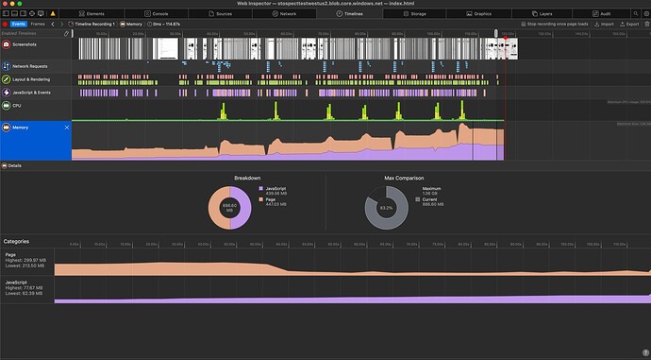Image resolution: width=651 pixels, height=360 pixels.
Task: Click the Export button
Action: coord(629,25)
